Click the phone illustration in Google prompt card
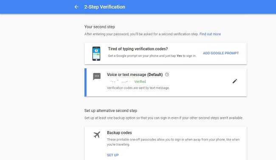Viewport: 276px width, 160px height. [96, 53]
